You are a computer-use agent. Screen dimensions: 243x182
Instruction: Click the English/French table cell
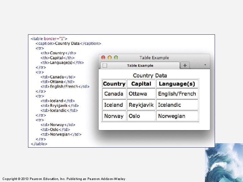(177, 94)
